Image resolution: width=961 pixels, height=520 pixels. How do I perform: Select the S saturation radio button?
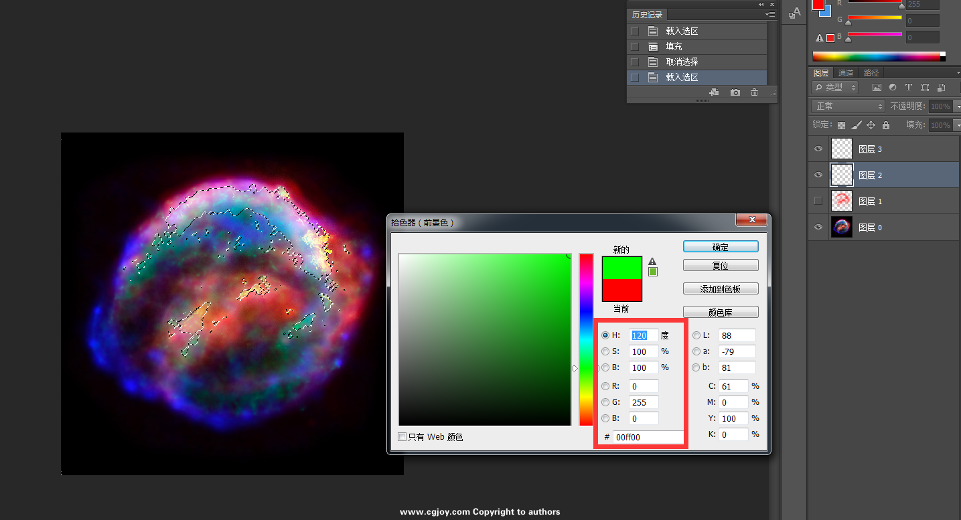pos(605,351)
